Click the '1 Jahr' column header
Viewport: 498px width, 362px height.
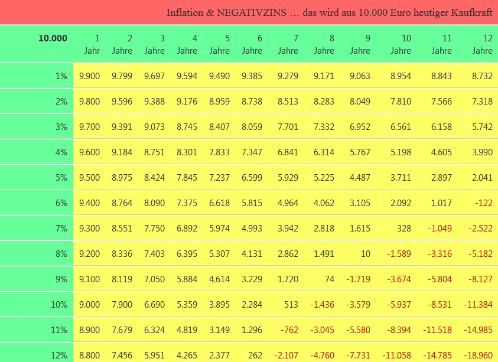[x=92, y=44]
